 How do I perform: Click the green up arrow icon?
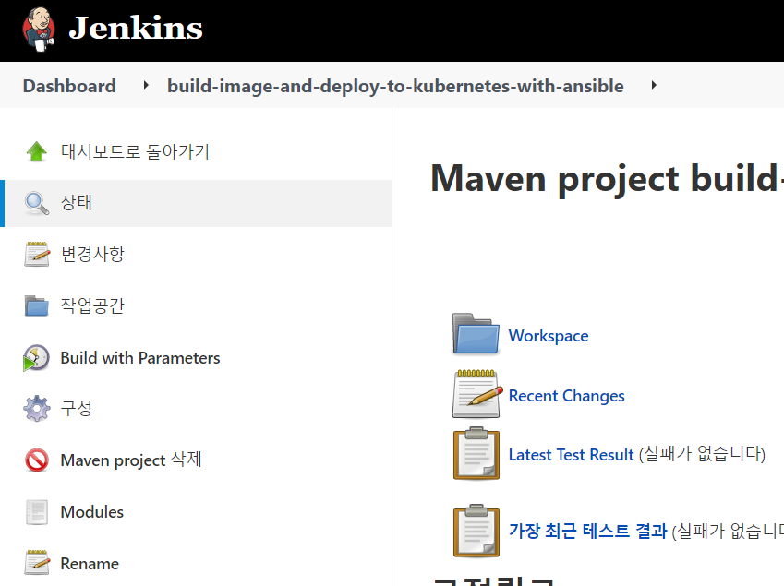[x=37, y=152]
